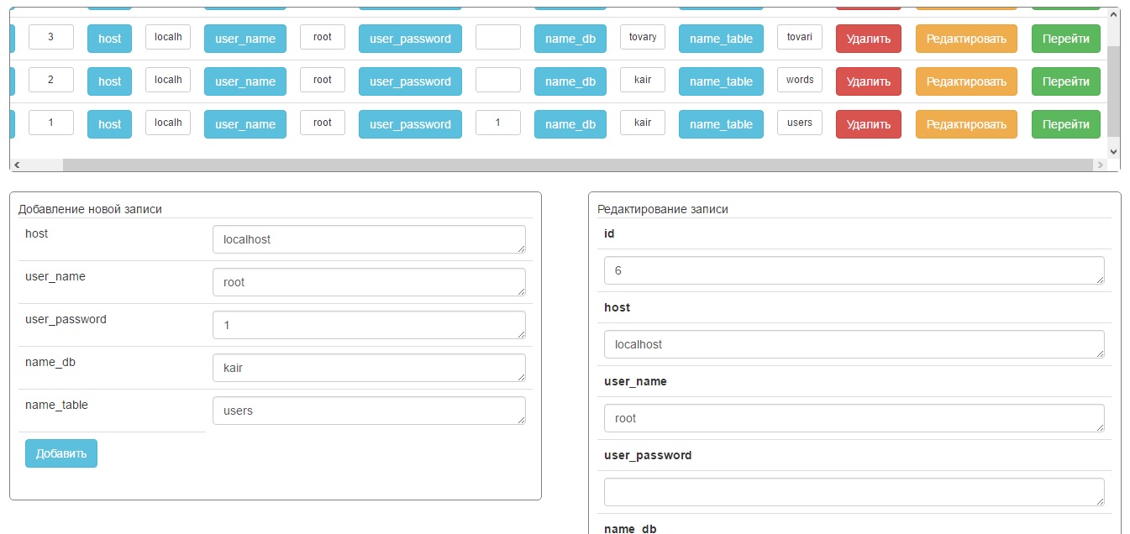Image resolution: width=1130 pixels, height=534 pixels.
Task: Focus name_db field in add-record form
Action: pyautogui.click(x=369, y=368)
